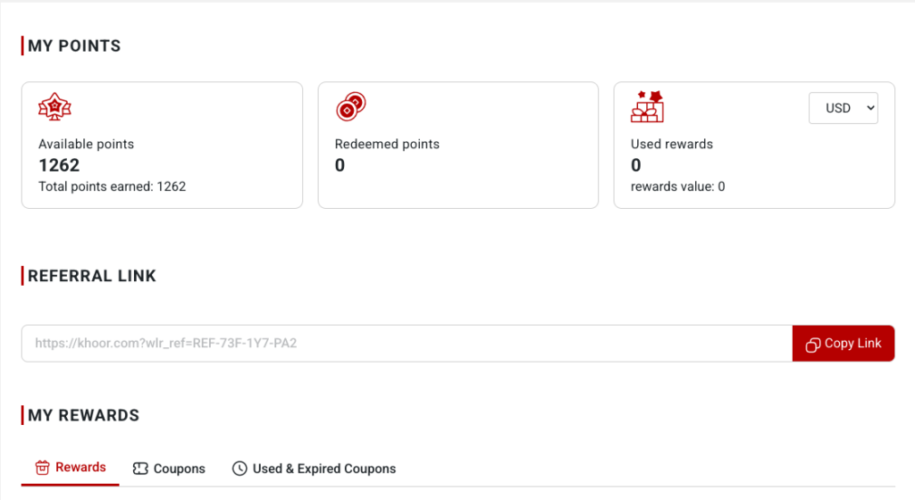
Task: Copy the referral link with Copy Link
Action: (x=844, y=343)
